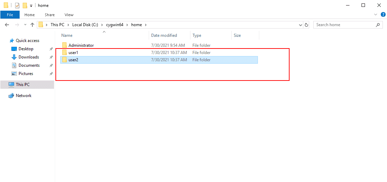Click the user2 folder icon
The image size is (387, 182).
(x=64, y=60)
